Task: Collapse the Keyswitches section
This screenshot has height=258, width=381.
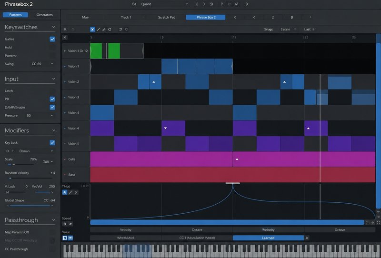Action: [54, 27]
